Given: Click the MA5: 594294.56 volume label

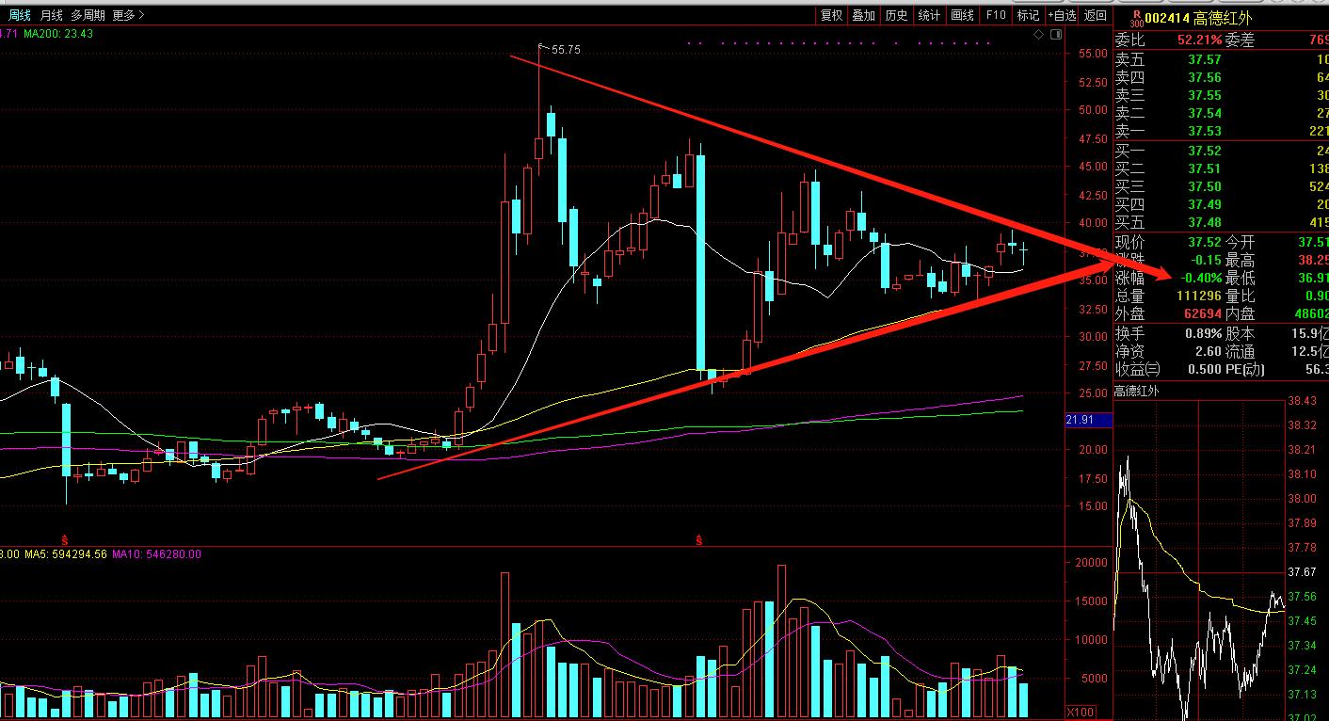Looking at the screenshot, I should click(x=65, y=554).
